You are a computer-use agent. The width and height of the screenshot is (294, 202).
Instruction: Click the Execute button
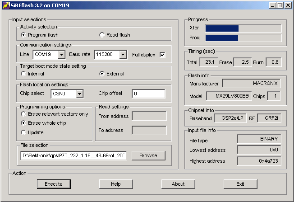click(x=54, y=184)
